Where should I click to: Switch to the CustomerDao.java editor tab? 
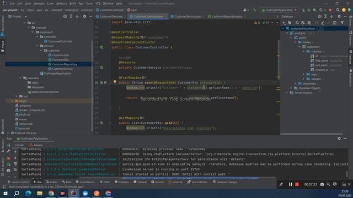tap(109, 16)
